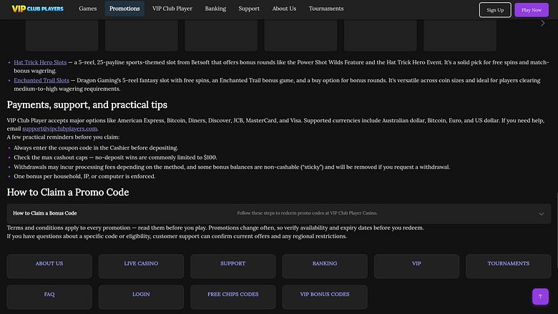Click the page vertical scrollbar thumb
The width and height of the screenshot is (558, 314).
557,230
